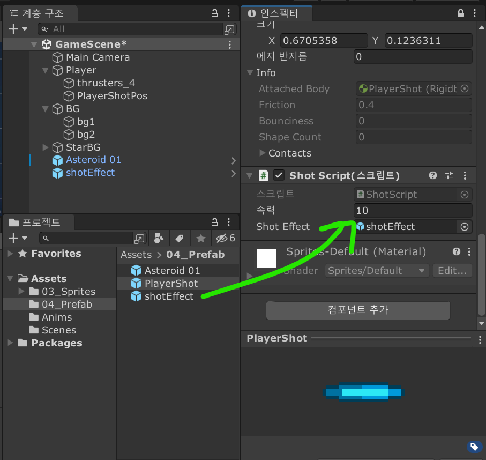This screenshot has width=486, height=460.
Task: Open Shot Script presets icon
Action: pyautogui.click(x=449, y=175)
